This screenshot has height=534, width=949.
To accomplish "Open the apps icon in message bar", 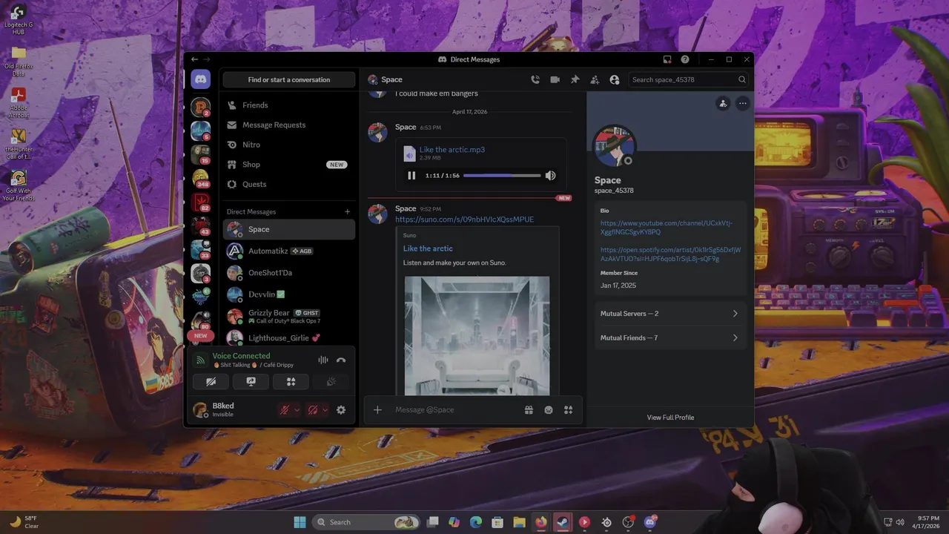I will pos(569,409).
